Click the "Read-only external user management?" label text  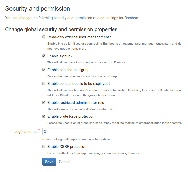pyautogui.click(x=79, y=37)
